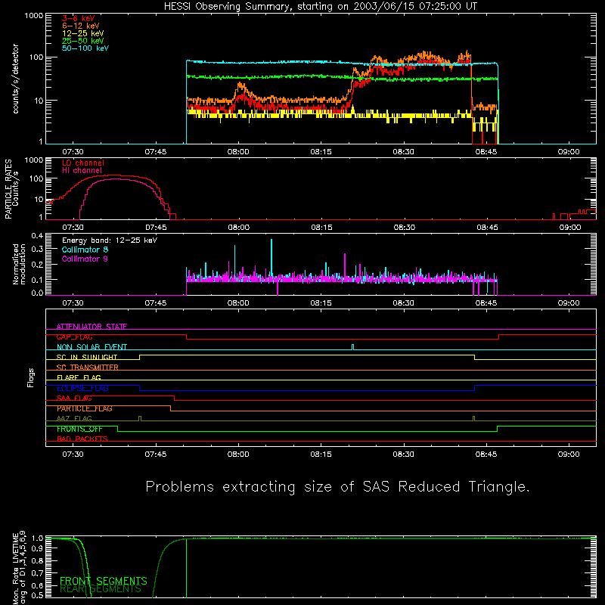Screen dimensions: 605x605
Task: Click the 'Problems extracting size of SAS Reduced Triangle' message
Action: point(337,487)
